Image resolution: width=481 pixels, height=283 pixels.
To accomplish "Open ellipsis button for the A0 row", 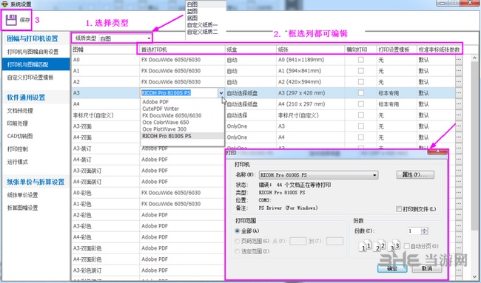I will [459, 60].
